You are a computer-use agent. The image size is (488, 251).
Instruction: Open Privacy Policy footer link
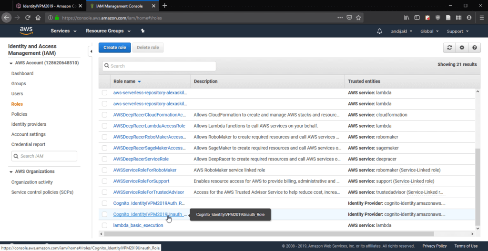point(435,246)
